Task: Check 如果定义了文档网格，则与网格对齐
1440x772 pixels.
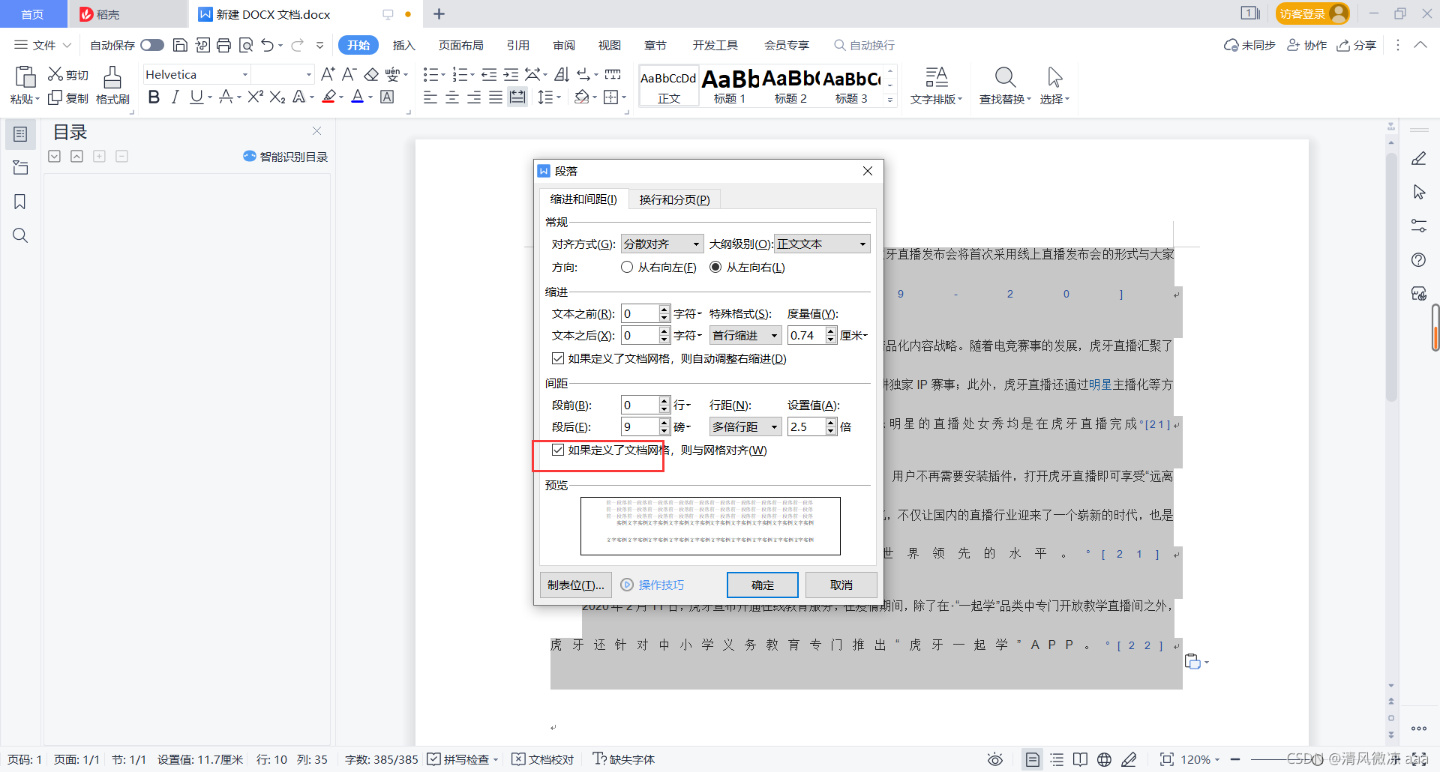Action: [x=558, y=450]
